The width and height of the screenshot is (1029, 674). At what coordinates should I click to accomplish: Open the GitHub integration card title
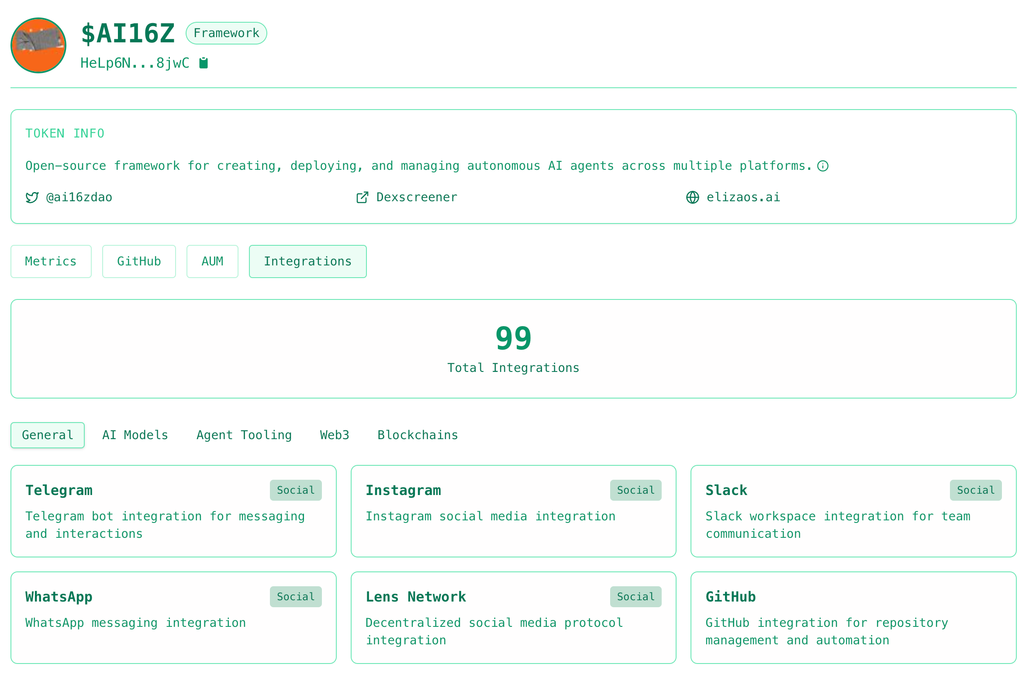pos(731,597)
